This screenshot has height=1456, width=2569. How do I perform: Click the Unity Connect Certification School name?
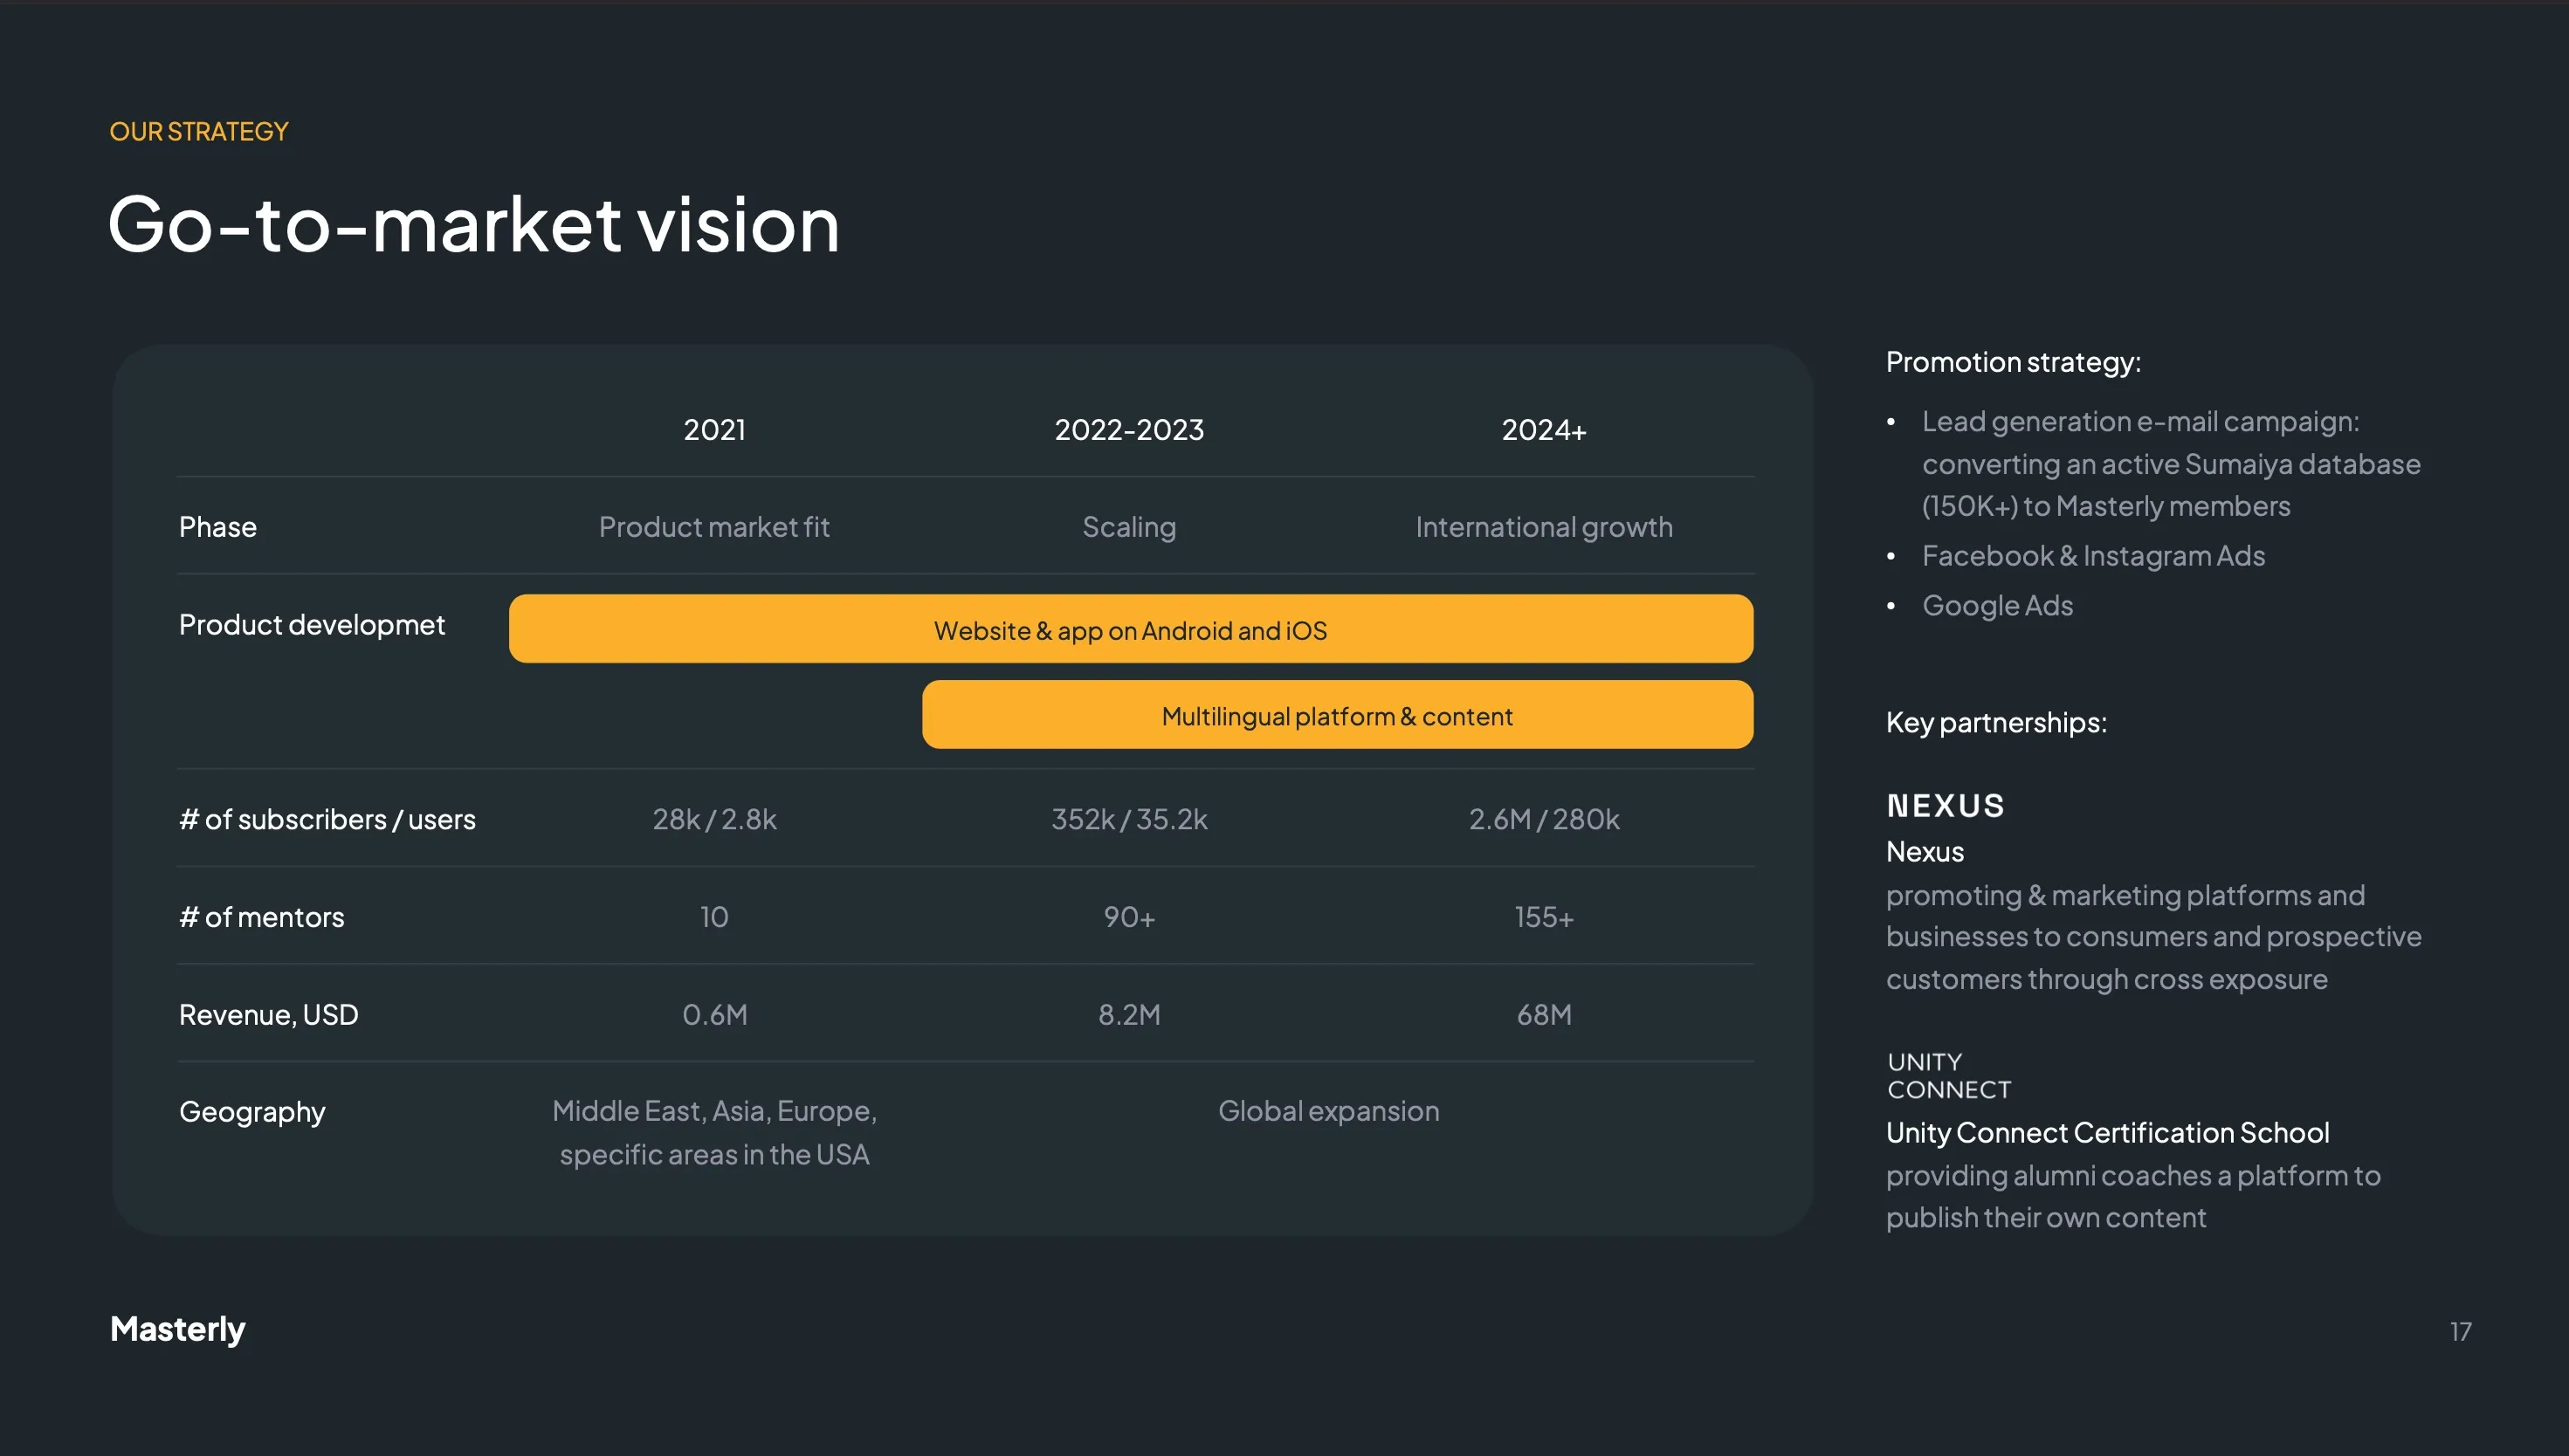(2107, 1133)
